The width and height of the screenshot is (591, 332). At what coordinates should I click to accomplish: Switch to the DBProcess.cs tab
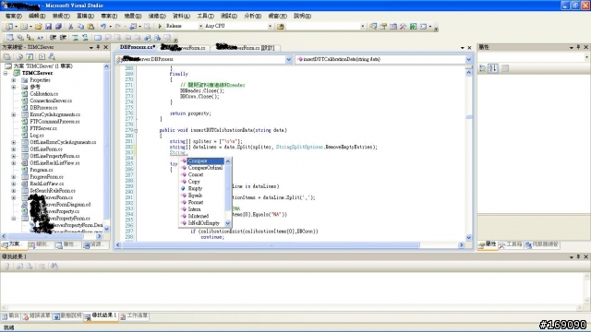click(137, 47)
